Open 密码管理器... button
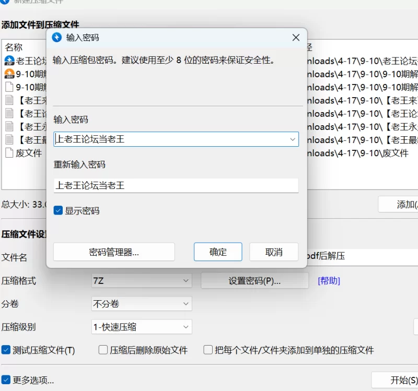418x391 pixels. coord(114,252)
